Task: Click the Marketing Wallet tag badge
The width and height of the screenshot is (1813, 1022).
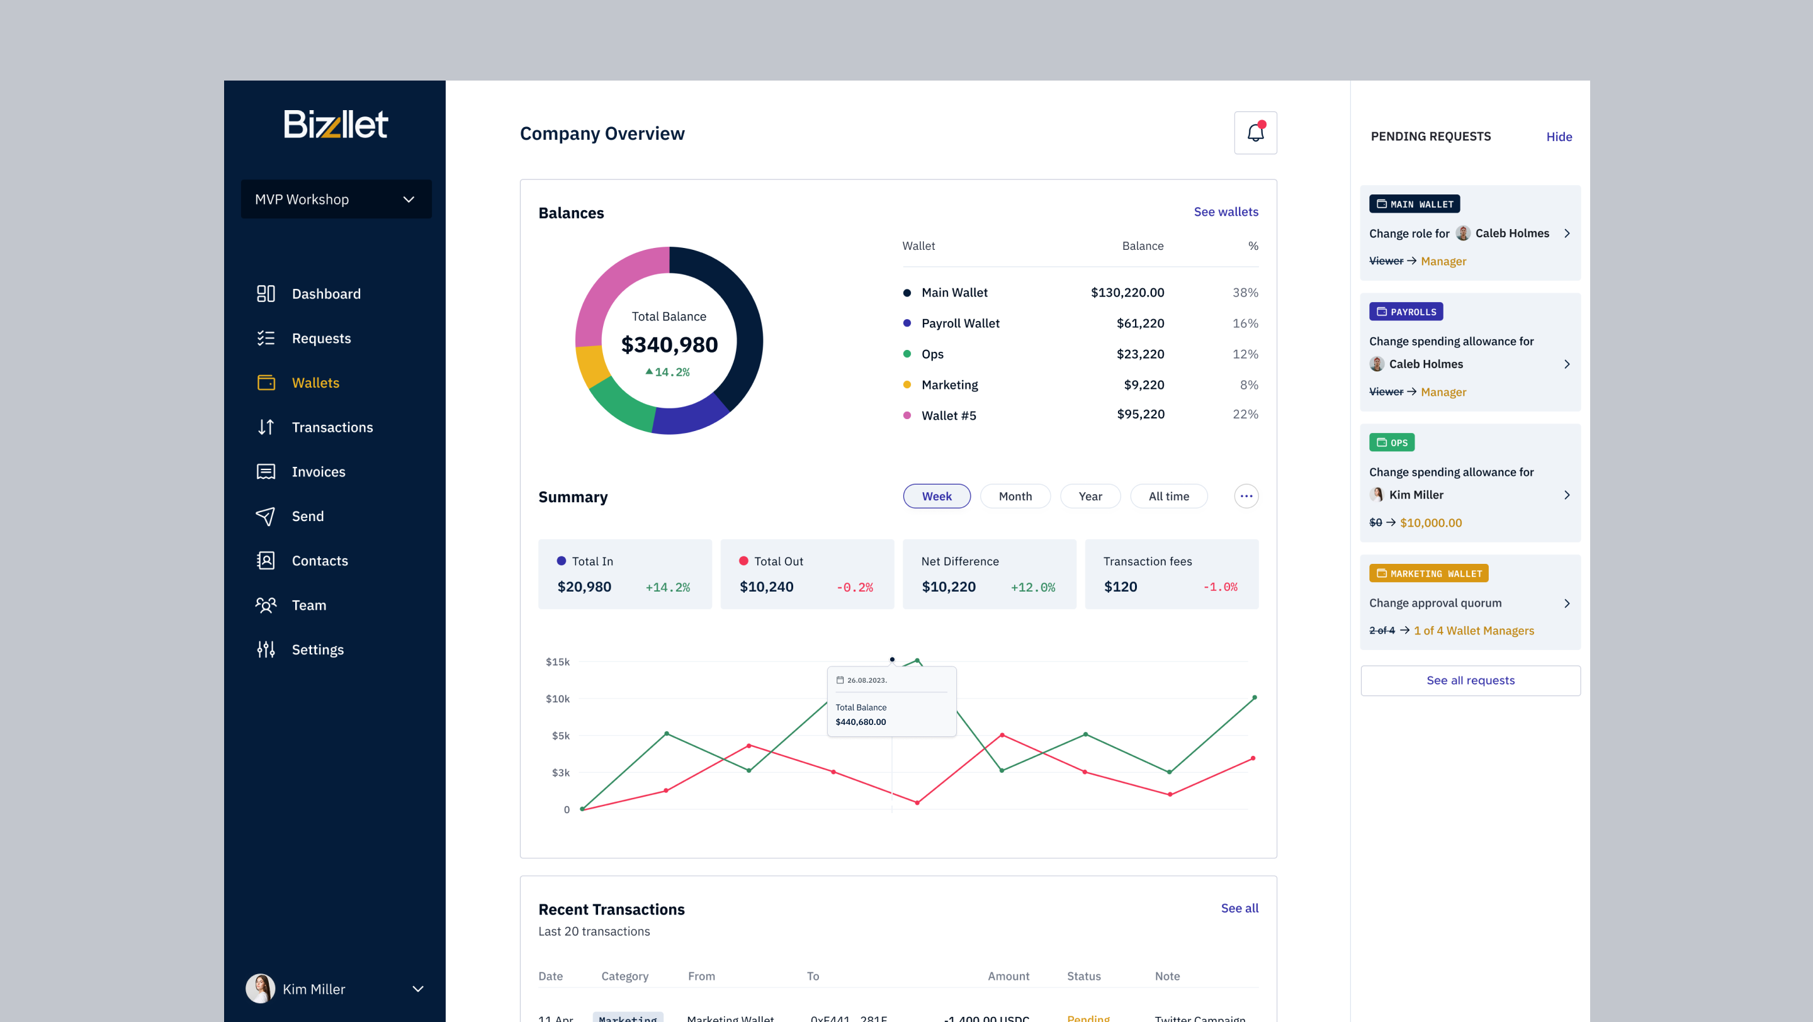Action: tap(1428, 573)
